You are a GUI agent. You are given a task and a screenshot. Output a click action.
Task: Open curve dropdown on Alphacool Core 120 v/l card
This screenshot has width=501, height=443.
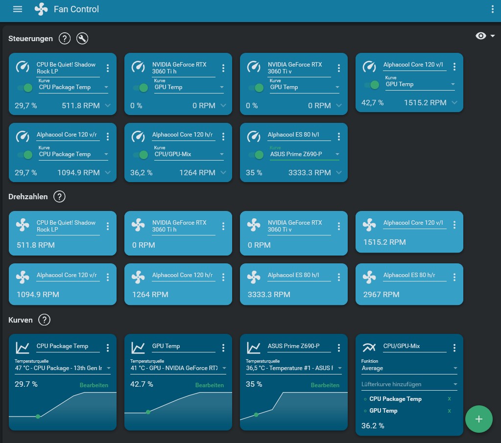pyautogui.click(x=420, y=84)
